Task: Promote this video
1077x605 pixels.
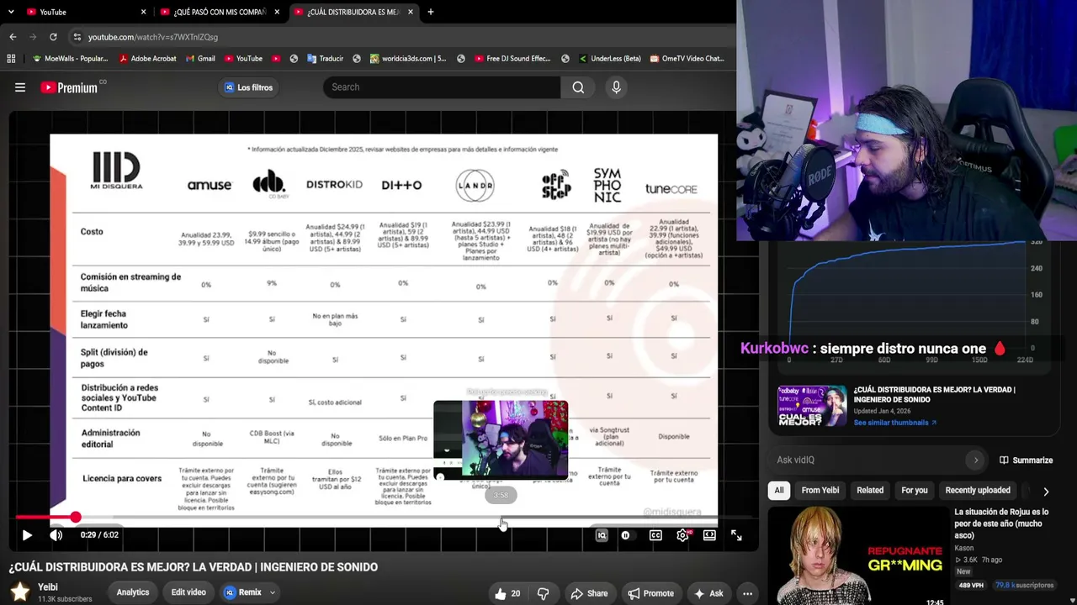Action: coord(650,593)
